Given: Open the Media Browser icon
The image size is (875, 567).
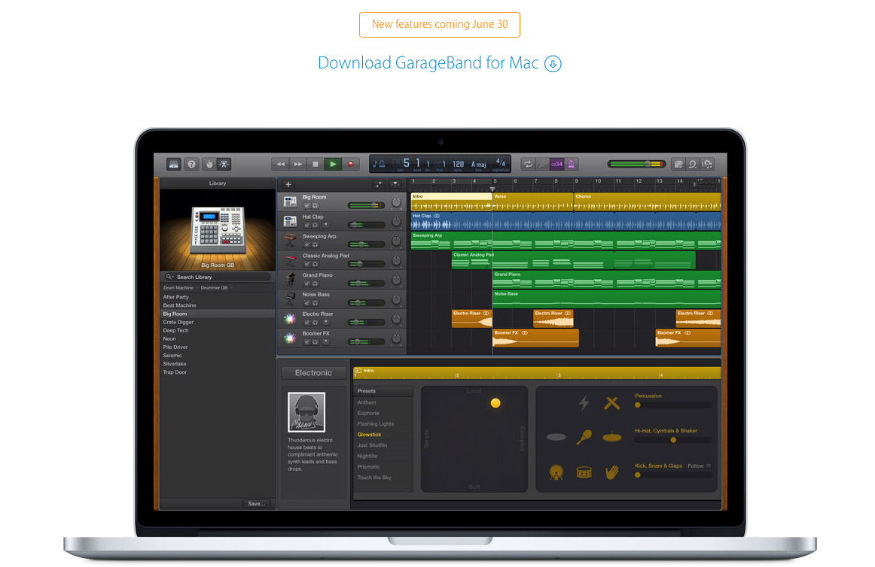Looking at the screenshot, I should pos(708,164).
